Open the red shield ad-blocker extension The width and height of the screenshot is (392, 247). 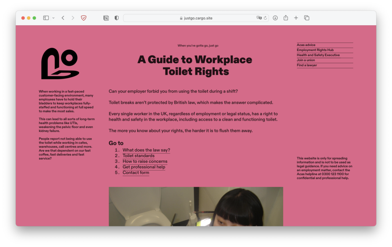(84, 18)
